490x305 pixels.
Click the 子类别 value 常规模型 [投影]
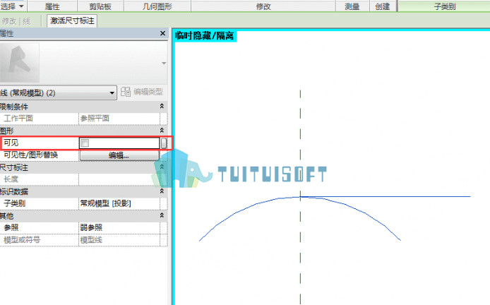click(x=119, y=203)
